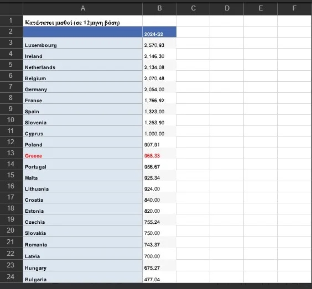The width and height of the screenshot is (312, 289).
Task: Select the Romania cell
Action: tap(83, 242)
